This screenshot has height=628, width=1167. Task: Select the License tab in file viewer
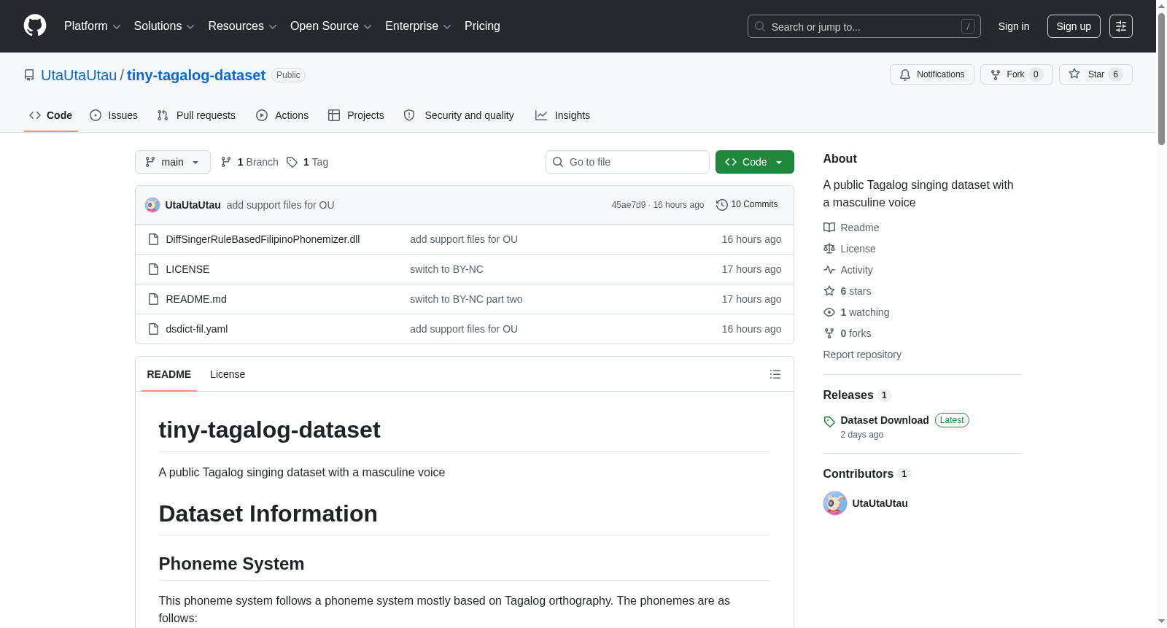228,374
